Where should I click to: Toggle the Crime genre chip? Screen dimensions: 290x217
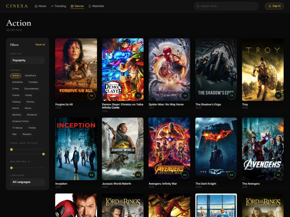click(16, 89)
